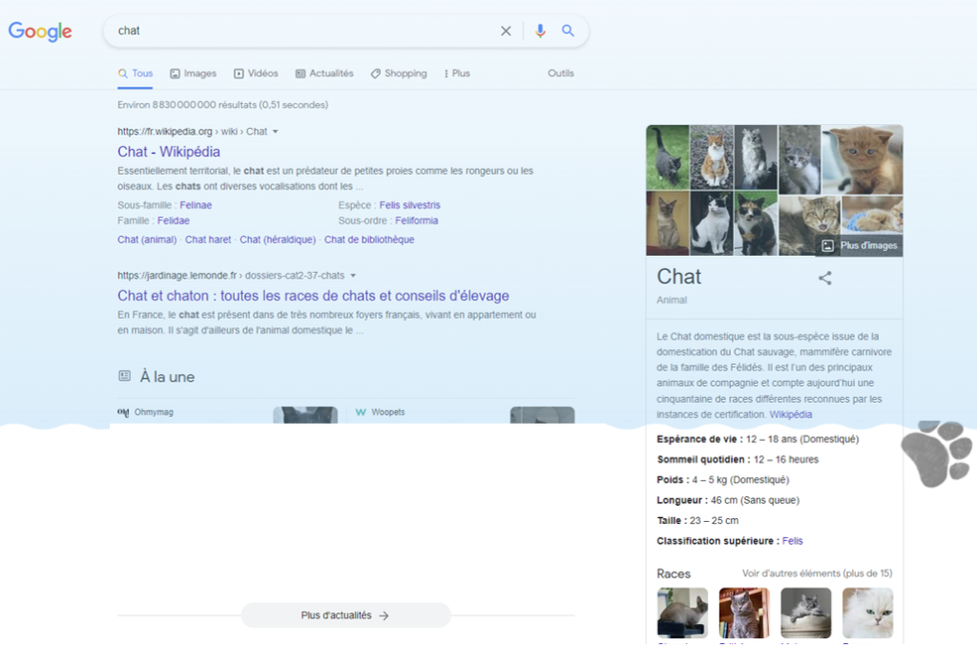Click the result count 'Environ 8830000000 résultats'
Screen dimensions: 977x647
point(222,105)
